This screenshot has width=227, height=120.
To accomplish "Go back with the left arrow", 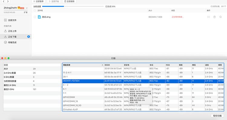I will [x=4, y=1].
